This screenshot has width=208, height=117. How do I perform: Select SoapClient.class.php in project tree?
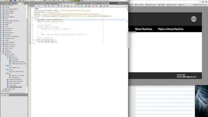(18, 62)
